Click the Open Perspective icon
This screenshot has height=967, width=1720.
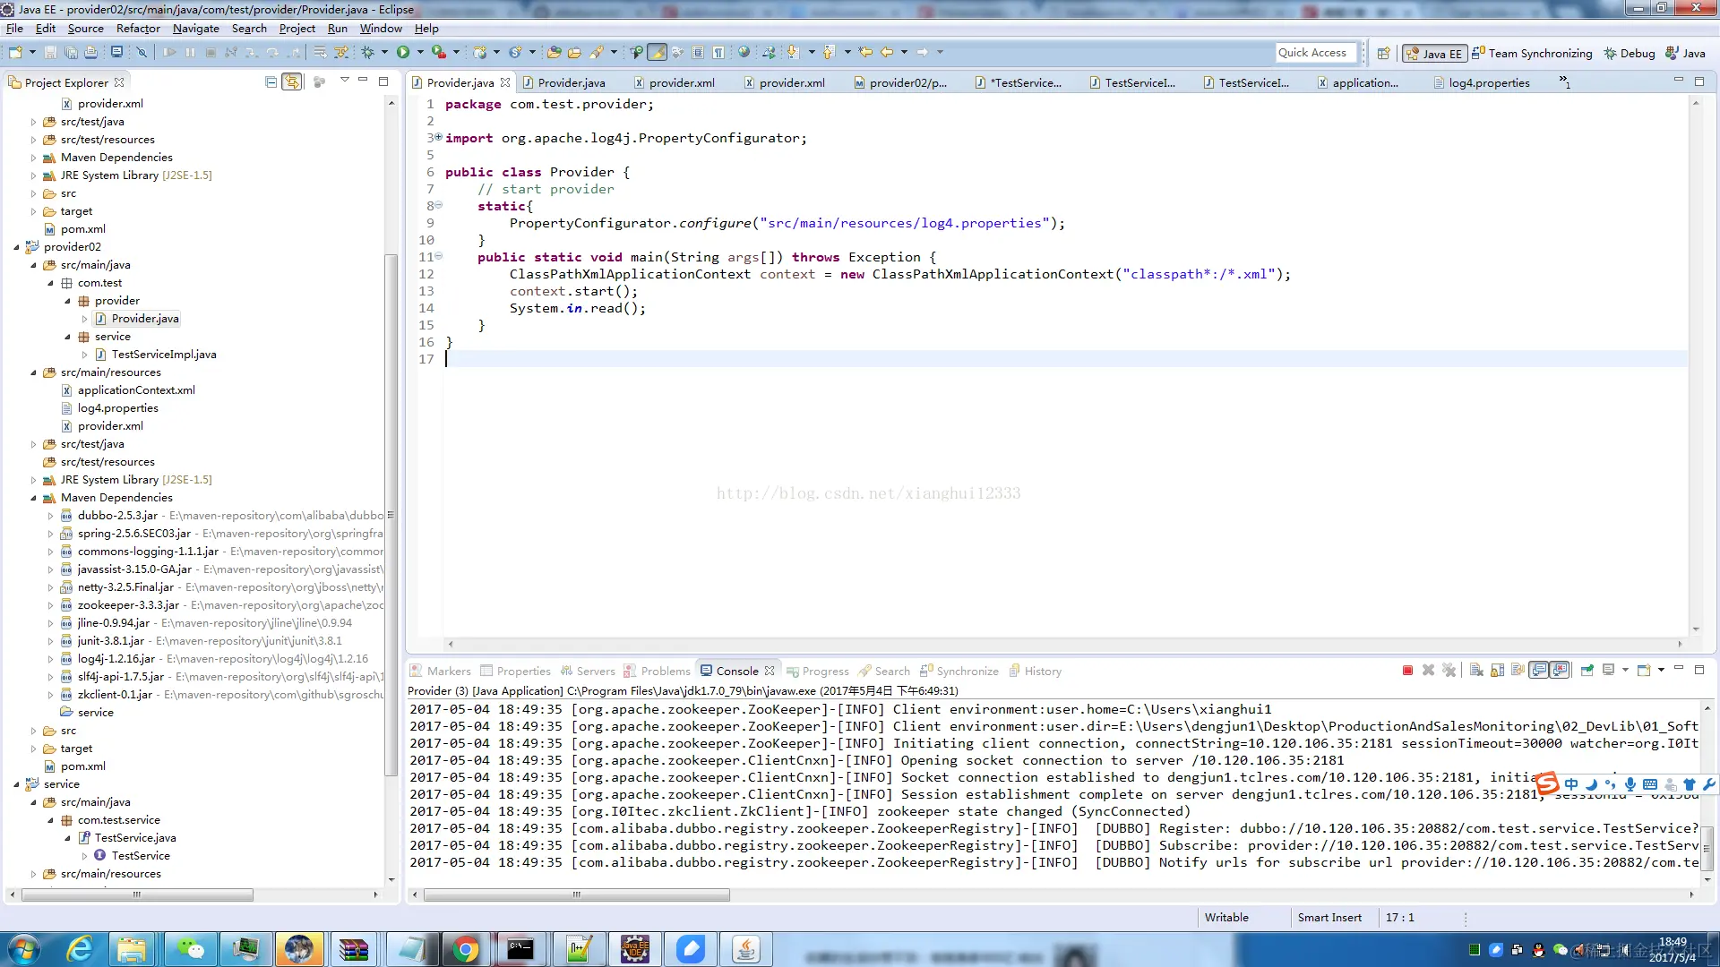pos(1383,53)
